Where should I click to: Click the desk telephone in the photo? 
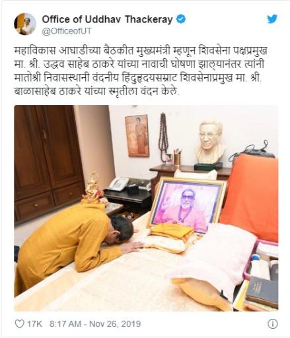pyautogui.click(x=118, y=184)
